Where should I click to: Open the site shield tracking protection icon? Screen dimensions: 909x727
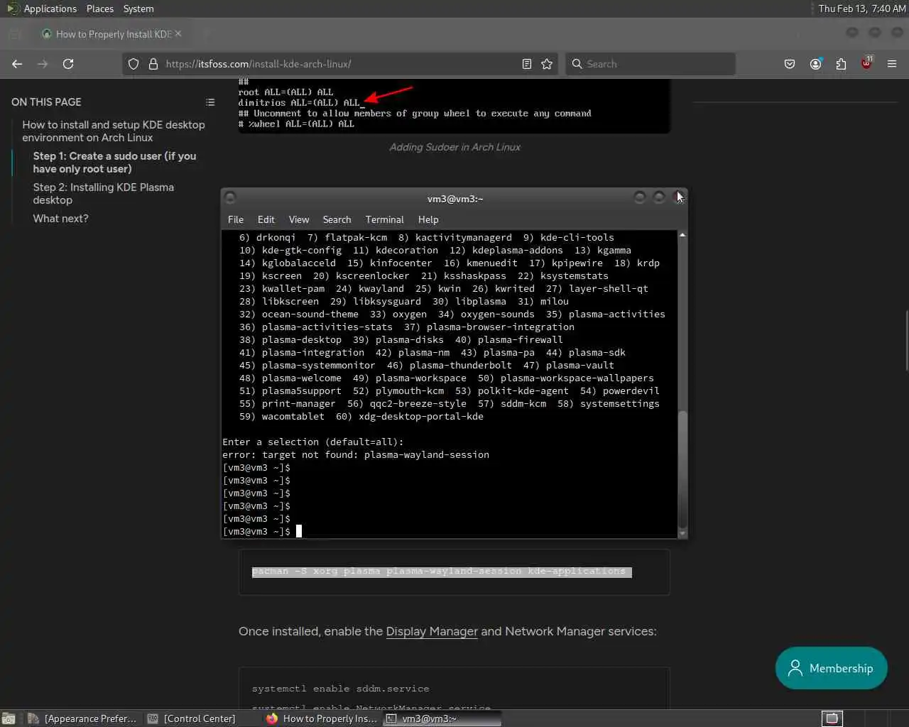click(x=134, y=64)
